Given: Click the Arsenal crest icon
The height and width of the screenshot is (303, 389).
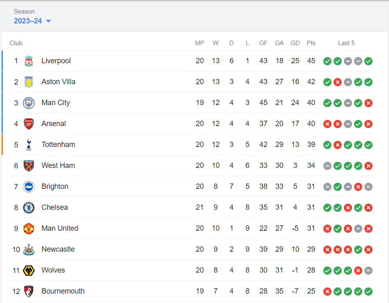Looking at the screenshot, I should point(29,124).
